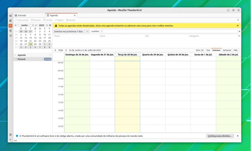Click the Junho month label
The width and height of the screenshot is (251, 151).
pyautogui.click(x=24, y=25)
